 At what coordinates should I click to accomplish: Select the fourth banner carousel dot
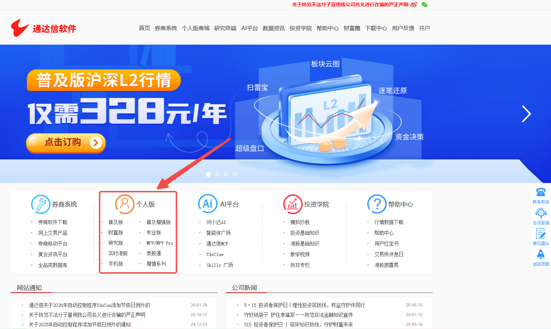pyautogui.click(x=235, y=174)
